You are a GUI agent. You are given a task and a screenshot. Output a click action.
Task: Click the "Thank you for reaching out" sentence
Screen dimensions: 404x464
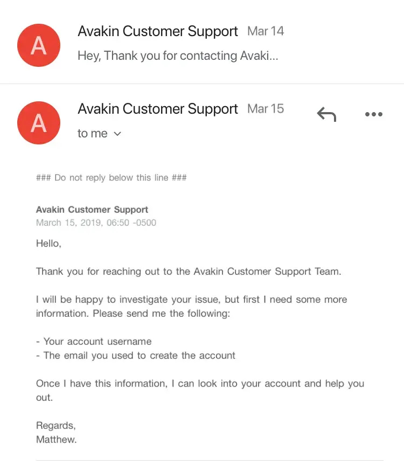point(189,272)
